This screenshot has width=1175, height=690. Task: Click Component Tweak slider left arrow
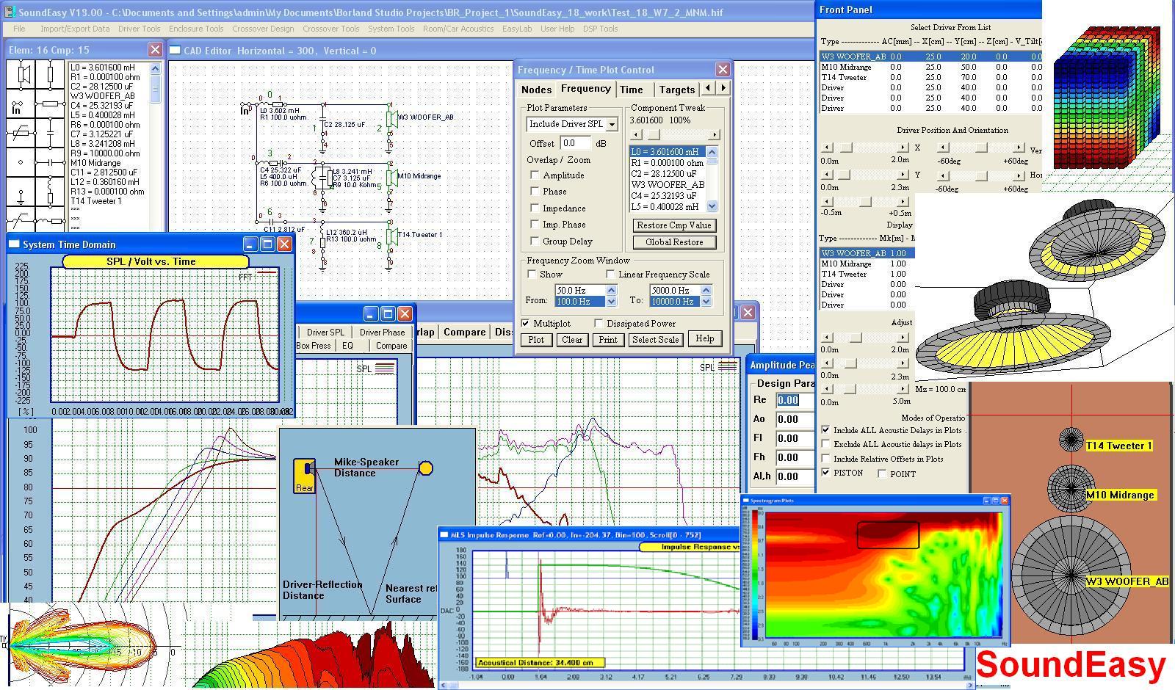click(x=636, y=135)
